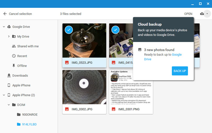Click the blue 914LYLBD folder icon
The image size is (212, 133).
(x=19, y=124)
